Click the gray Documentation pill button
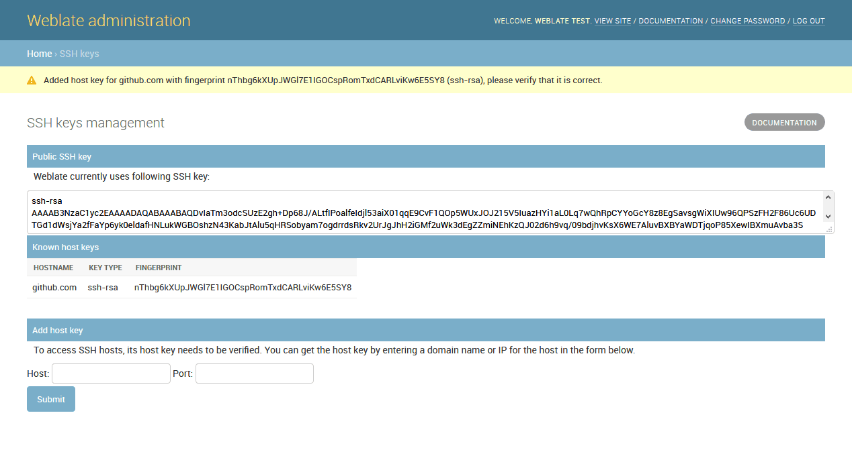 point(784,123)
